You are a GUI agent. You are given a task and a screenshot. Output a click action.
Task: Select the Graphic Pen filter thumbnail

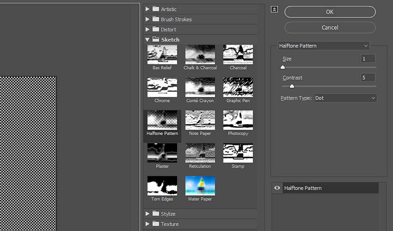pyautogui.click(x=238, y=87)
